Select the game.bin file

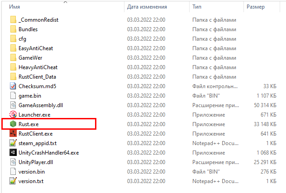tap(30, 95)
